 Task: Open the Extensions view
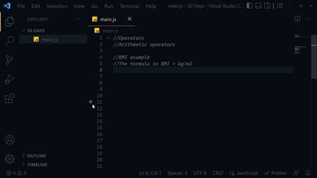coord(9,98)
